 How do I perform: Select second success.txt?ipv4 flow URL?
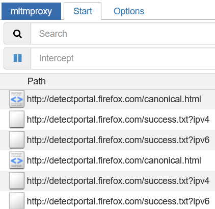(x=118, y=181)
